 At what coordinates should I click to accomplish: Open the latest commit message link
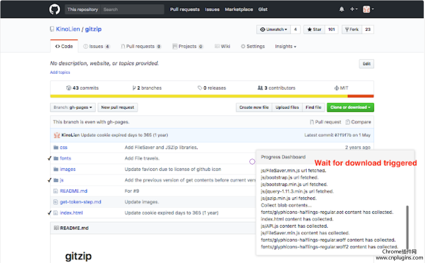(x=124, y=135)
